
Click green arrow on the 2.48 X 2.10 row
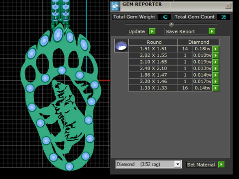pyautogui.click(x=216, y=68)
